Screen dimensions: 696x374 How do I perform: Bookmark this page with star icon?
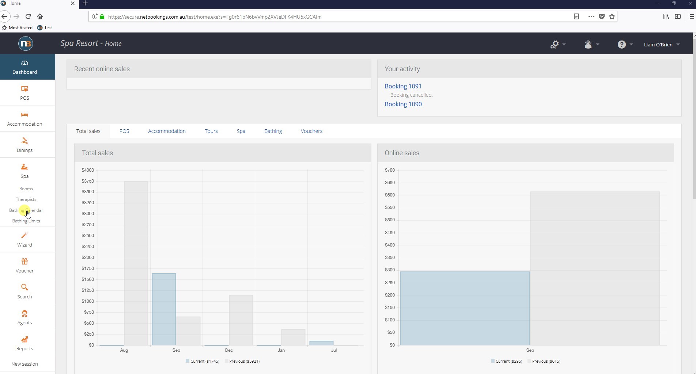612,16
